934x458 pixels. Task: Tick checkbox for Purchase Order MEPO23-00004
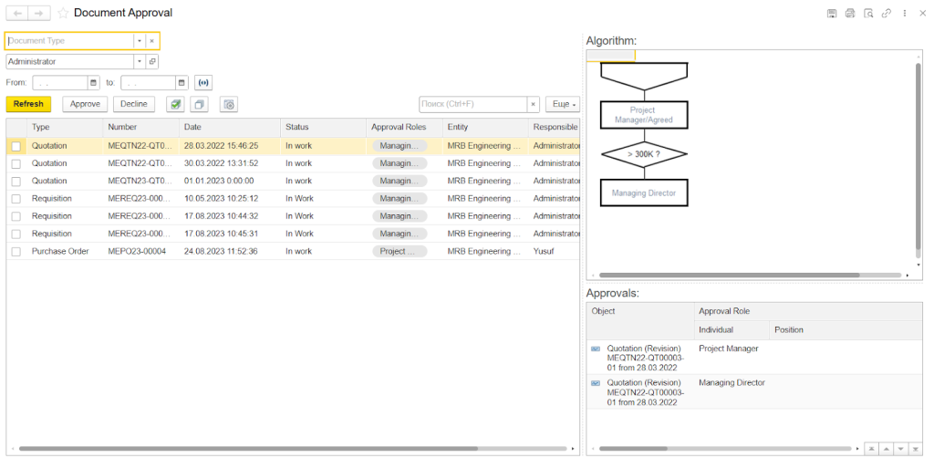pos(16,252)
